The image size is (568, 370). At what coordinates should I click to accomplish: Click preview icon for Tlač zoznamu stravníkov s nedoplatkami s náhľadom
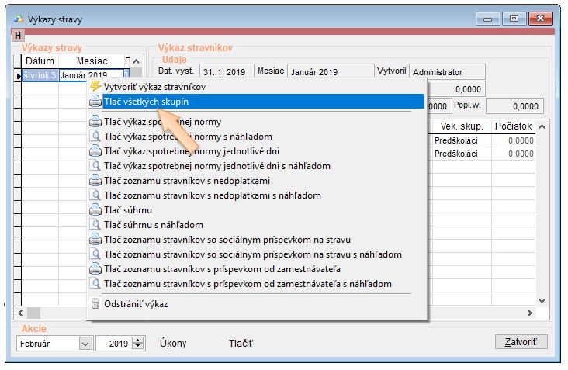click(x=95, y=195)
